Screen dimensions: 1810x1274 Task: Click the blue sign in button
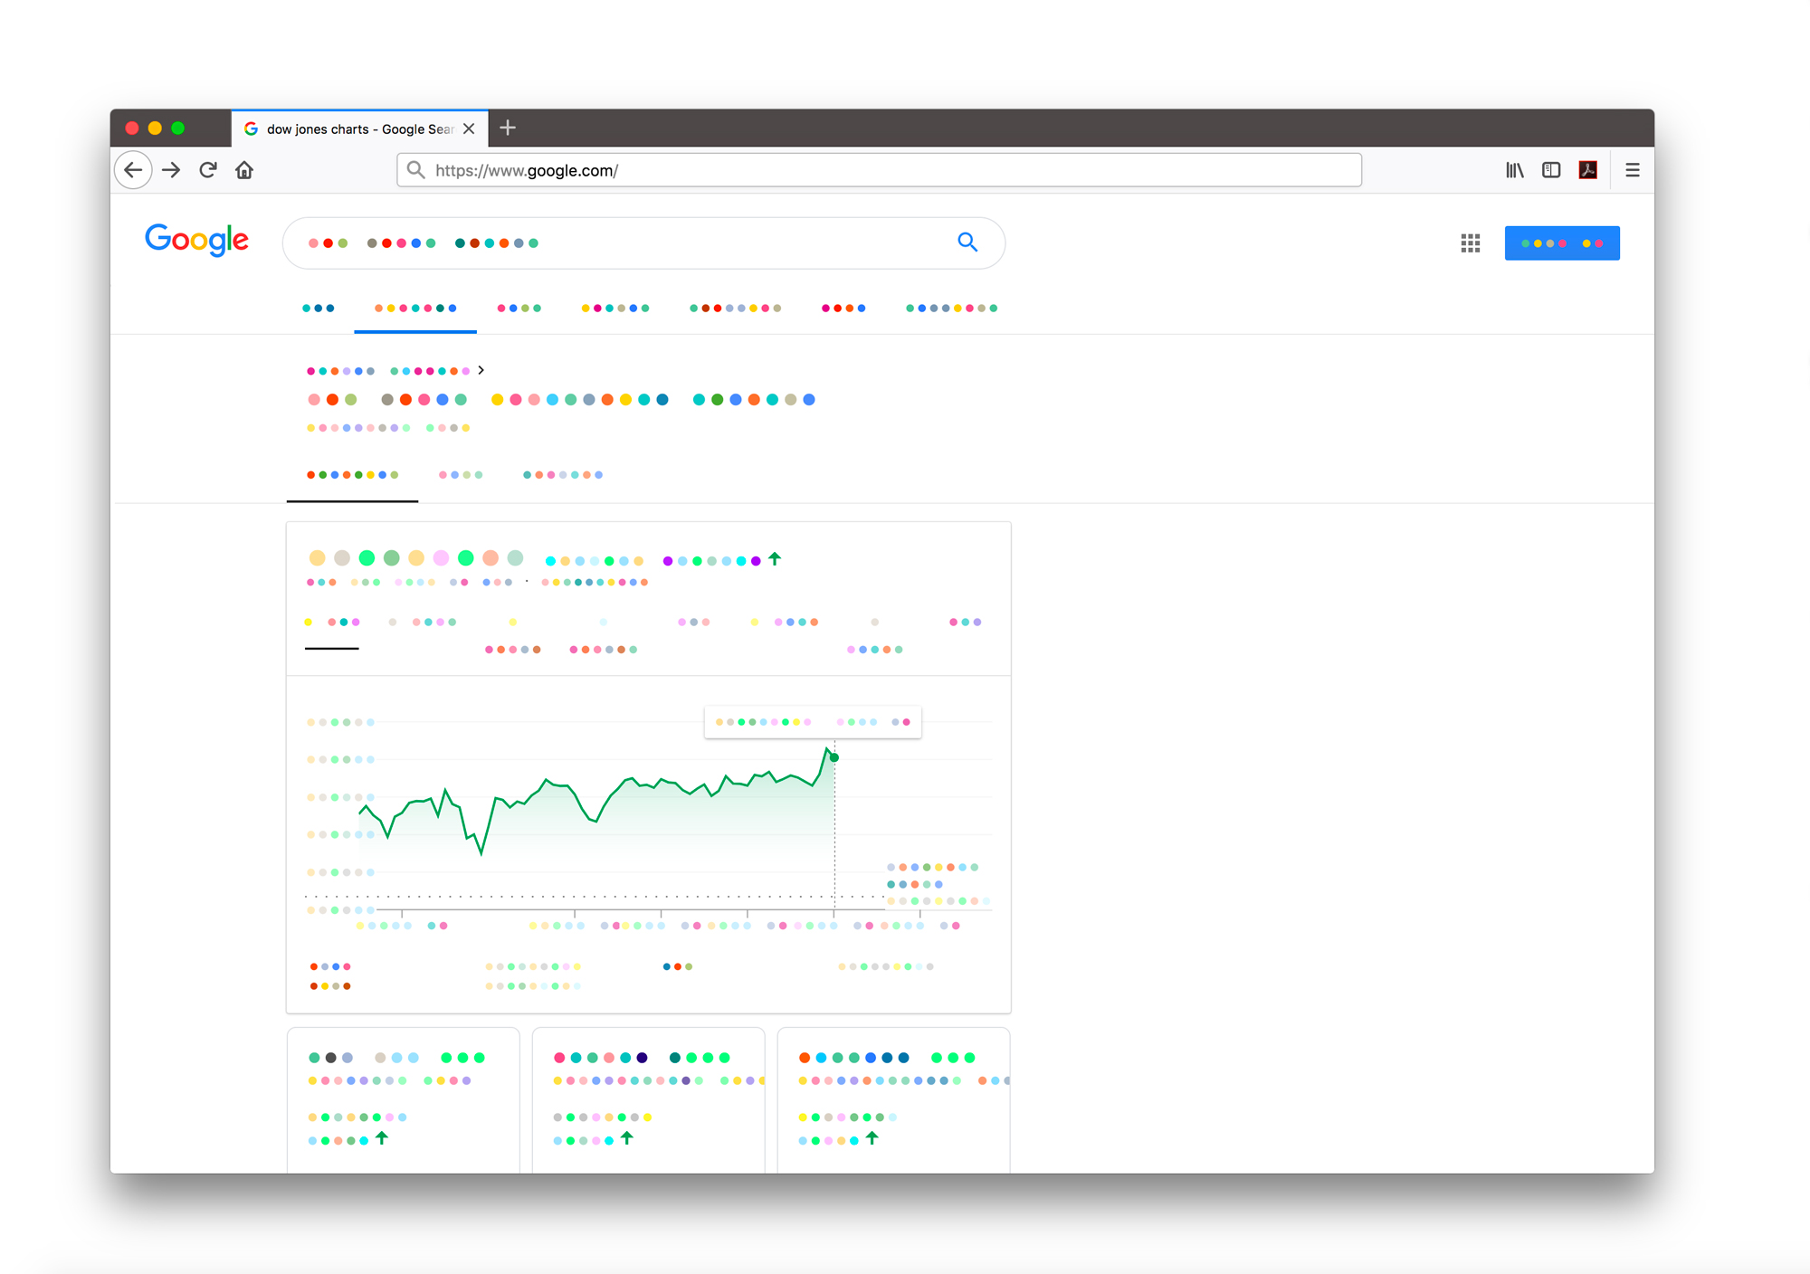click(1562, 243)
